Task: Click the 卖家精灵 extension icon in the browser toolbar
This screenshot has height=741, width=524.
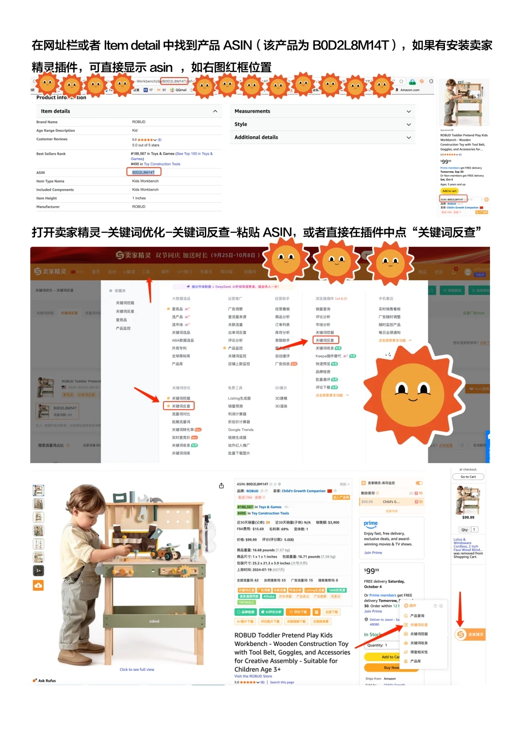Action: tap(422, 81)
